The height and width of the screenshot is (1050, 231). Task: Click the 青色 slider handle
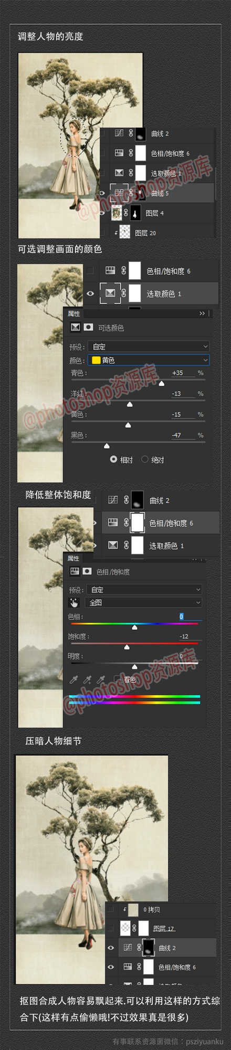(x=161, y=384)
